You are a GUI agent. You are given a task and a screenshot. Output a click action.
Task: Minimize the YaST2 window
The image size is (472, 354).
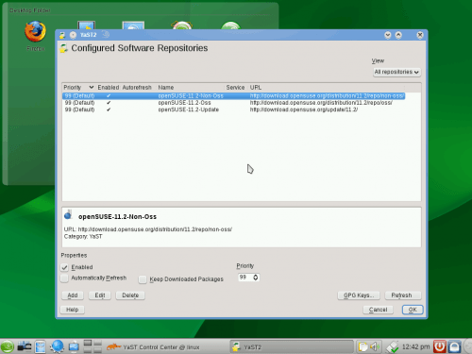pos(388,35)
